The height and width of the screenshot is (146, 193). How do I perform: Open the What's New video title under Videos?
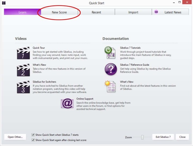(39, 65)
